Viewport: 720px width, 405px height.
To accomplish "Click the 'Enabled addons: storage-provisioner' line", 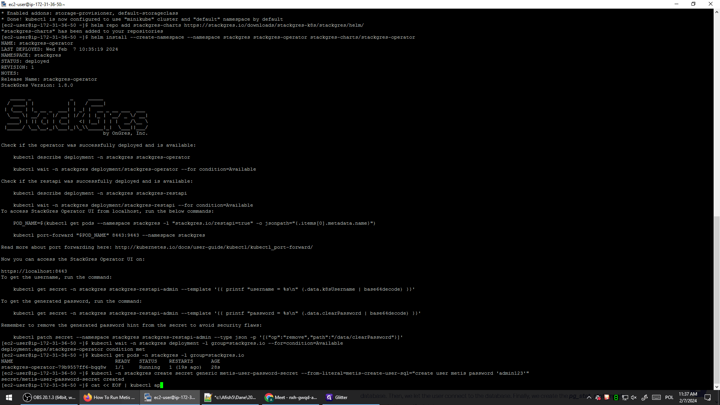I will tap(90, 13).
